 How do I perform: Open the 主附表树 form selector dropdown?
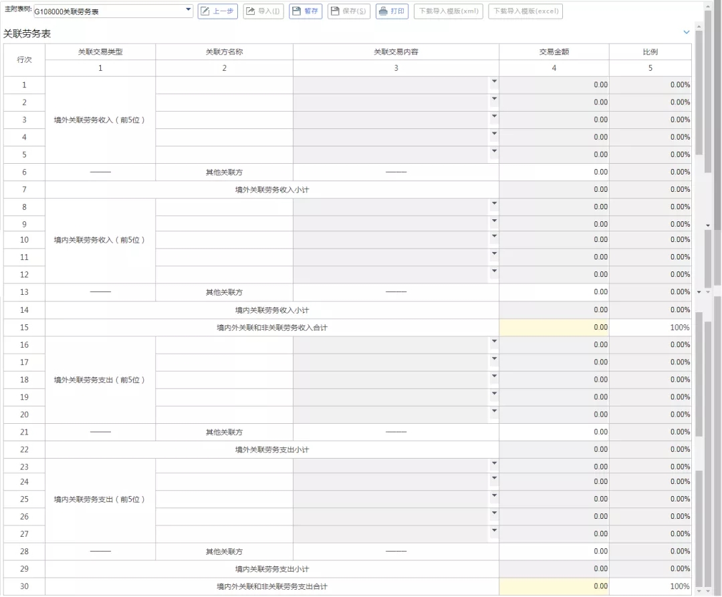coord(188,11)
